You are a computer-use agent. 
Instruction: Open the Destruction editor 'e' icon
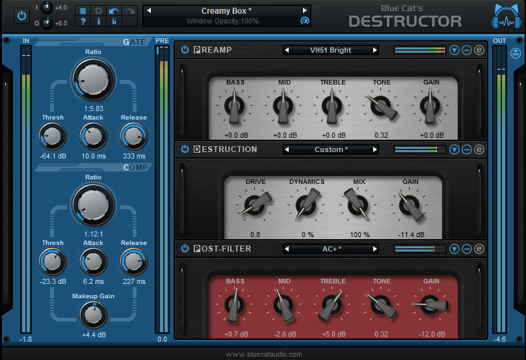tap(479, 149)
